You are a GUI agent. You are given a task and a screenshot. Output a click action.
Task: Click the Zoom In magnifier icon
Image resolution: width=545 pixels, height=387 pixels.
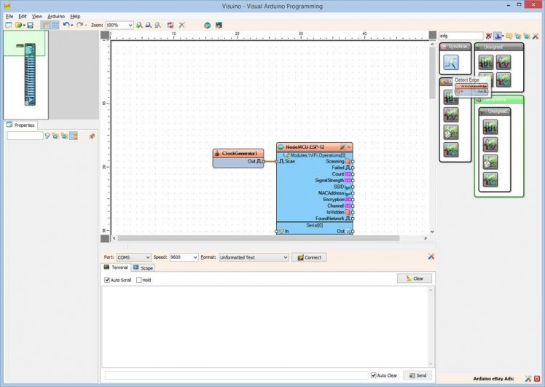(x=140, y=25)
